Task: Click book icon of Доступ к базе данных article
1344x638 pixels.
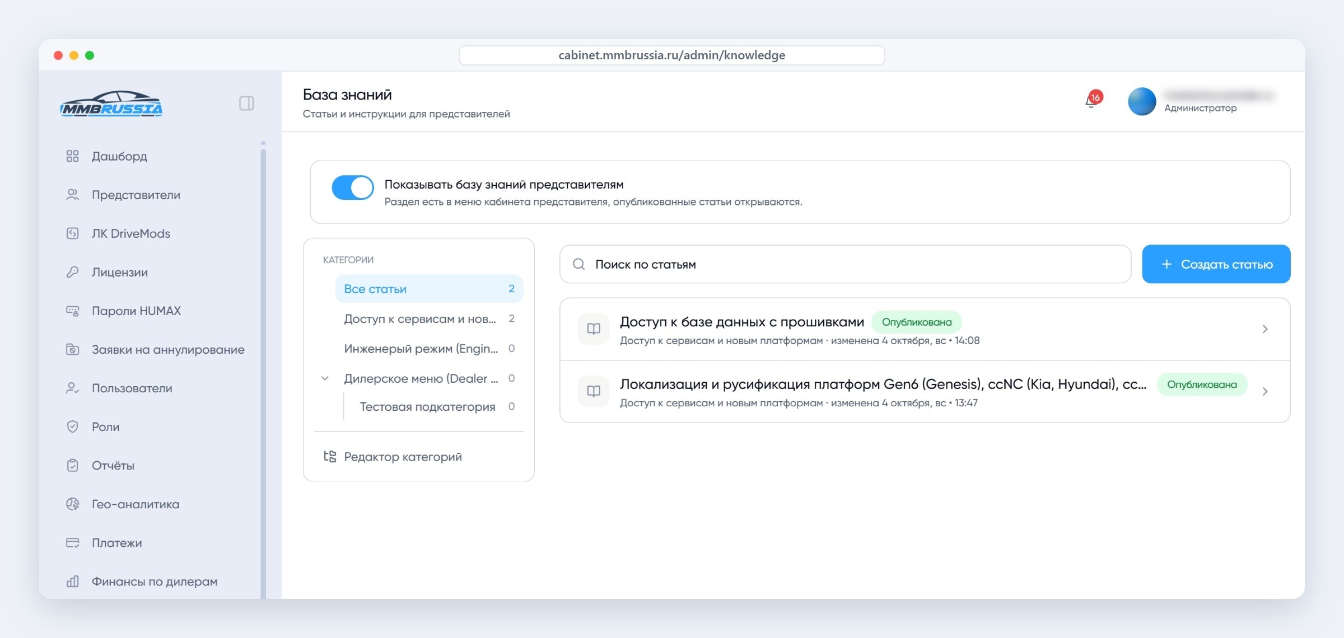Action: pos(594,329)
